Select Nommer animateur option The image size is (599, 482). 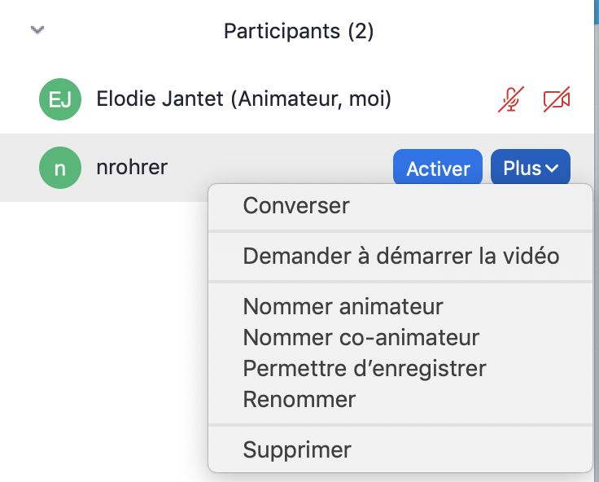tap(343, 307)
